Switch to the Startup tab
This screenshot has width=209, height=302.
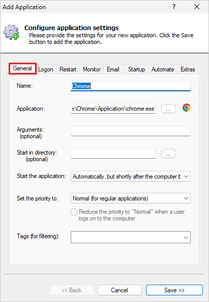click(136, 69)
